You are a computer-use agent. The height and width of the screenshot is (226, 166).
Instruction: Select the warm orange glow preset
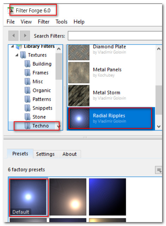pos(68,197)
